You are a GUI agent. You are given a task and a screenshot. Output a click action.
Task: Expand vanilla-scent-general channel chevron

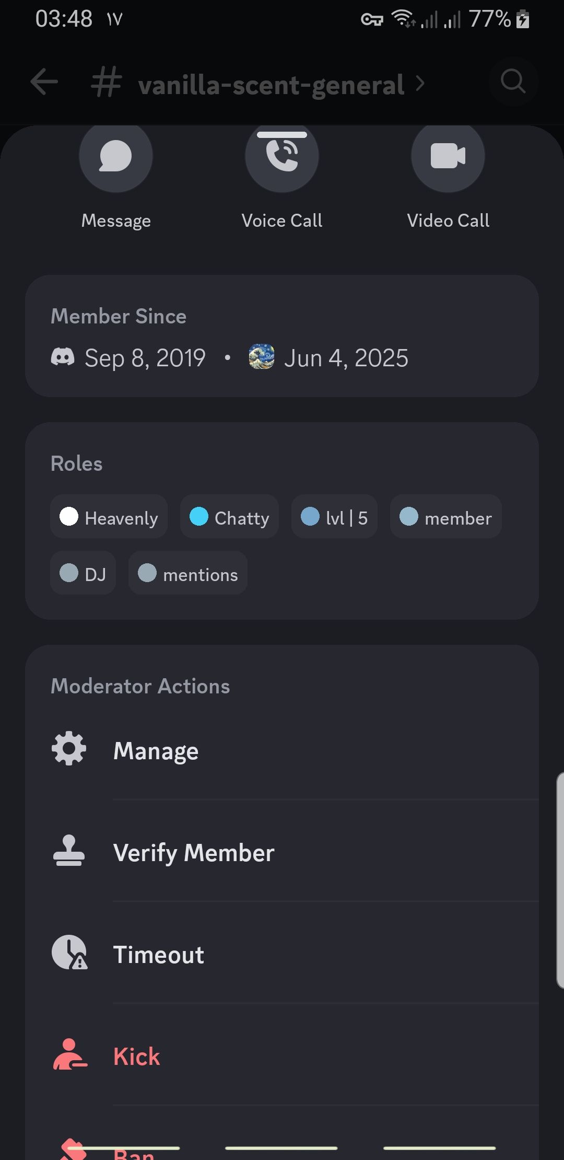(420, 83)
